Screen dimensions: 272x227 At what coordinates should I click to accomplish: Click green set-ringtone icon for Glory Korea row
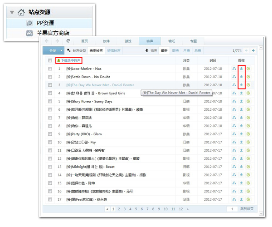point(248,101)
